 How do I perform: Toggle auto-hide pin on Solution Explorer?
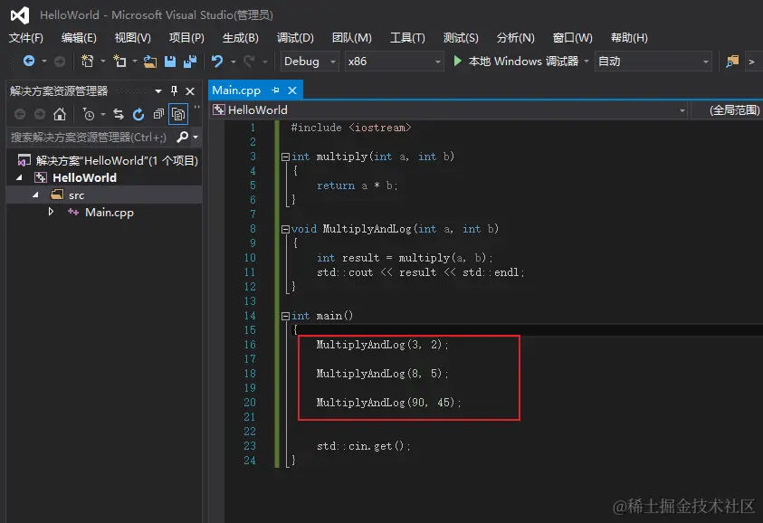click(x=174, y=90)
